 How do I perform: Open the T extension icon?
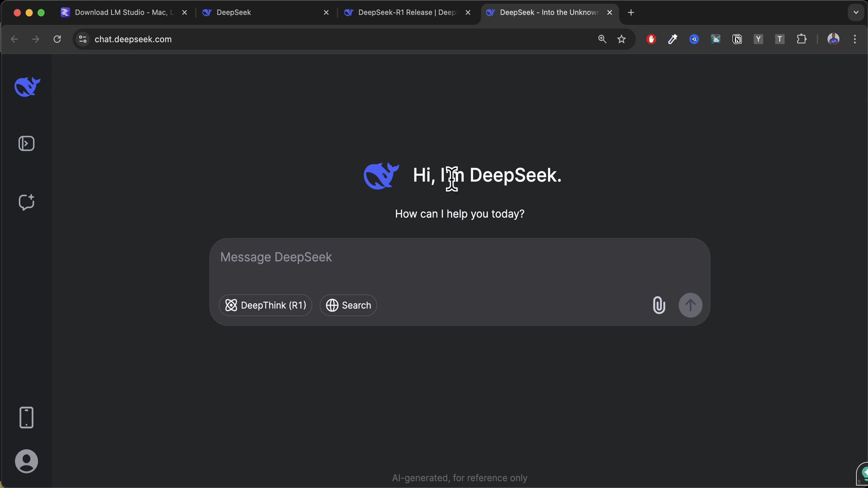click(779, 39)
